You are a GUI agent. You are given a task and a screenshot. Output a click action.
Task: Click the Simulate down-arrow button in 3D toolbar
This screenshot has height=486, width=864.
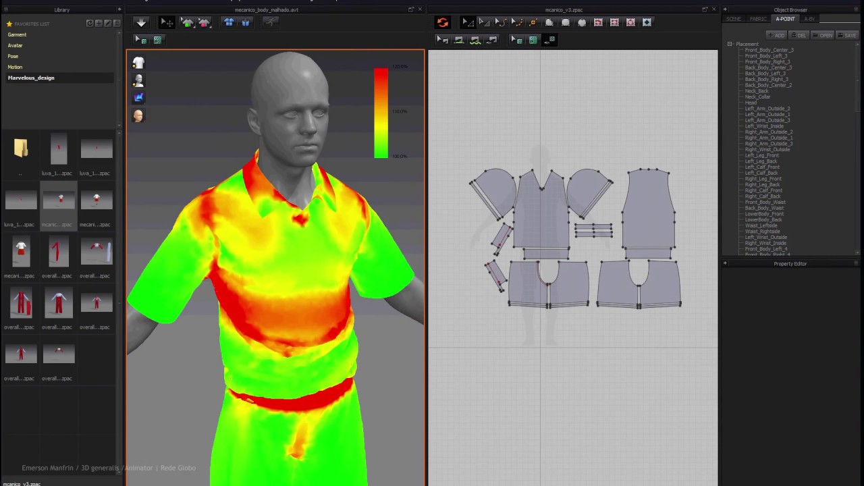[141, 22]
